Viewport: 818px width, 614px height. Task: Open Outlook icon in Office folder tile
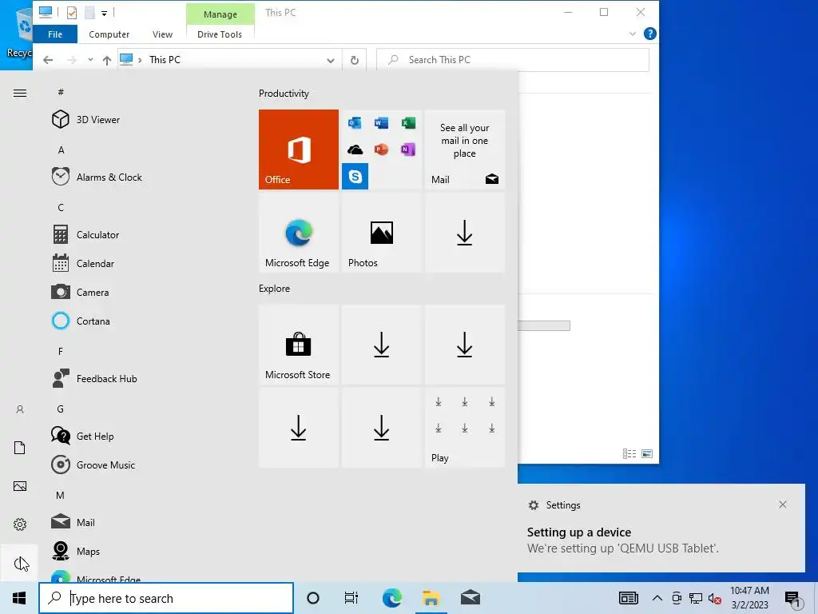click(355, 122)
